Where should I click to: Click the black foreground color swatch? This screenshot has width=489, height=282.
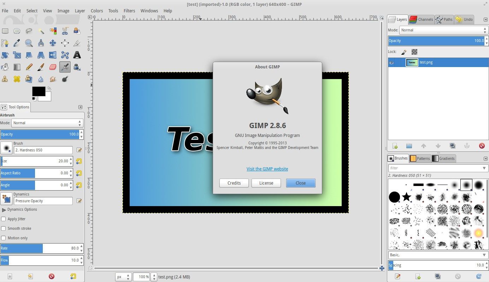(x=39, y=91)
